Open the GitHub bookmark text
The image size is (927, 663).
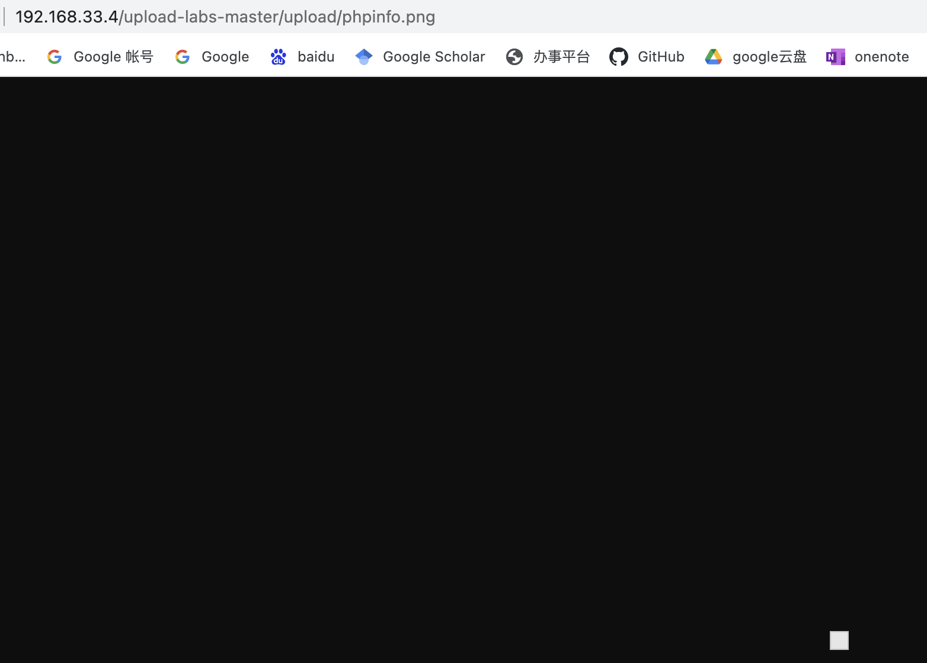(661, 57)
